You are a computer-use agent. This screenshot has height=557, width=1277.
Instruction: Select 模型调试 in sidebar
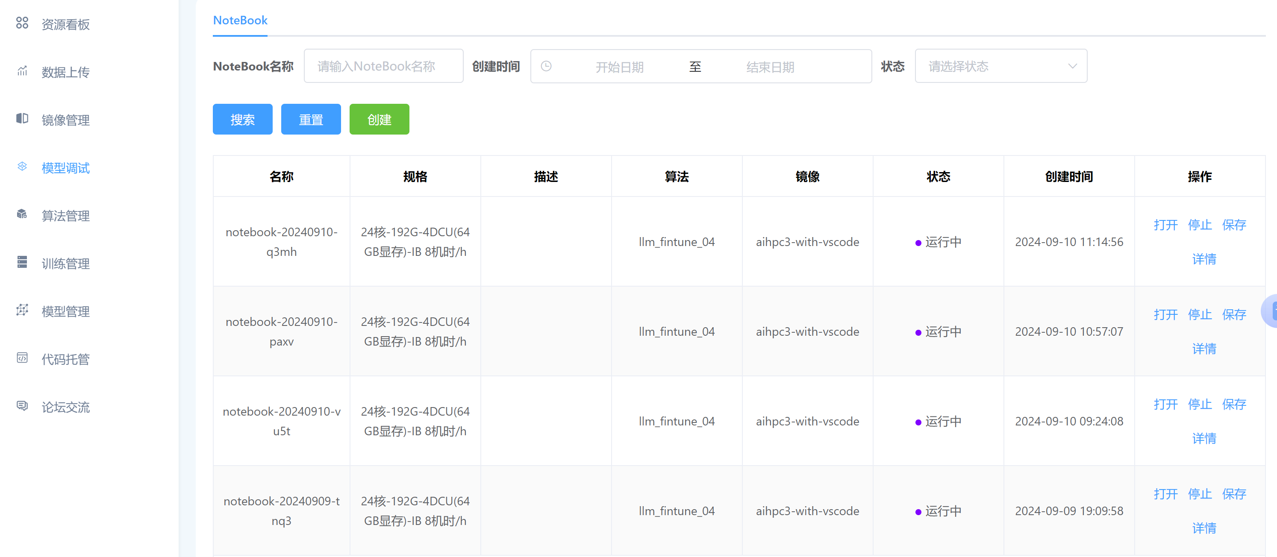65,168
